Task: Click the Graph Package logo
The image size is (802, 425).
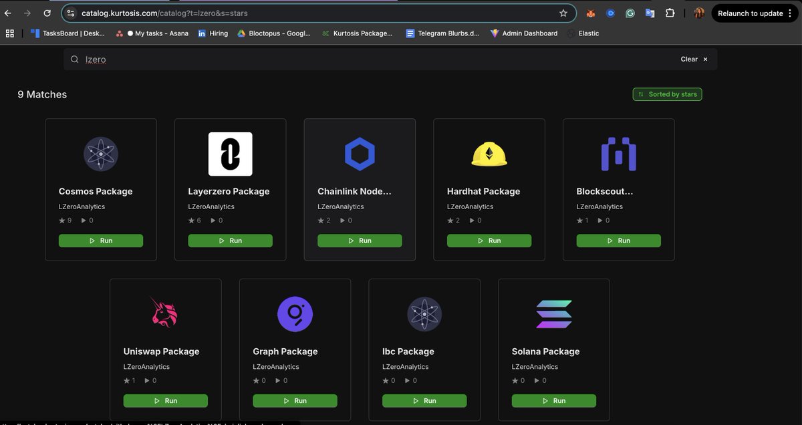Action: (x=295, y=314)
